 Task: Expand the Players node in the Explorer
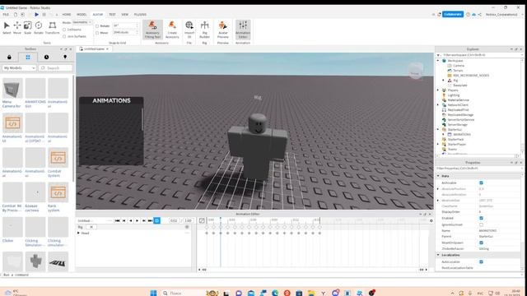438,90
